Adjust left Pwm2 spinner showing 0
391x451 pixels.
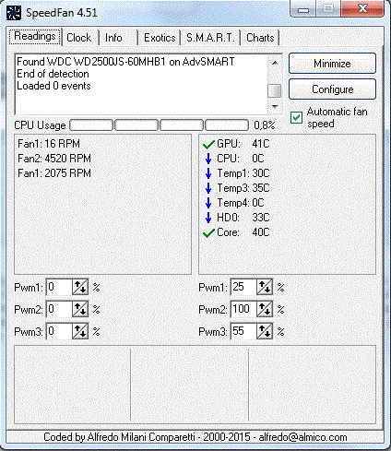coord(80,309)
